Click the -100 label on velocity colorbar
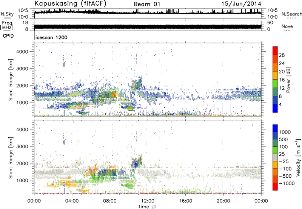 (x=285, y=169)
